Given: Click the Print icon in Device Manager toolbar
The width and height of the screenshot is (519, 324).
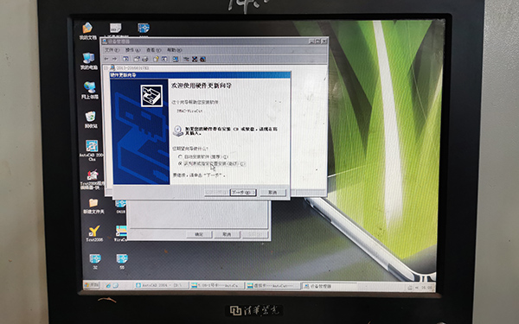Looking at the screenshot, I should [x=145, y=59].
